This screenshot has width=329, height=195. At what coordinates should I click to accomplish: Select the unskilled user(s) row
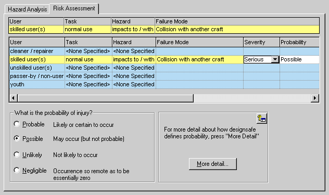tap(164, 68)
